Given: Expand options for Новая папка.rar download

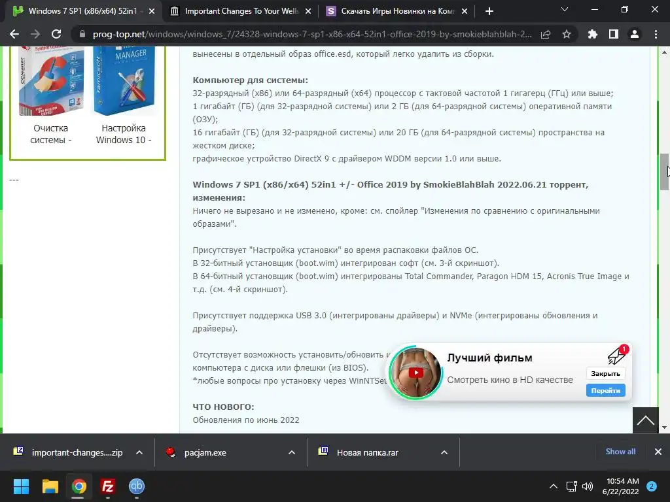Looking at the screenshot, I should click(x=444, y=452).
